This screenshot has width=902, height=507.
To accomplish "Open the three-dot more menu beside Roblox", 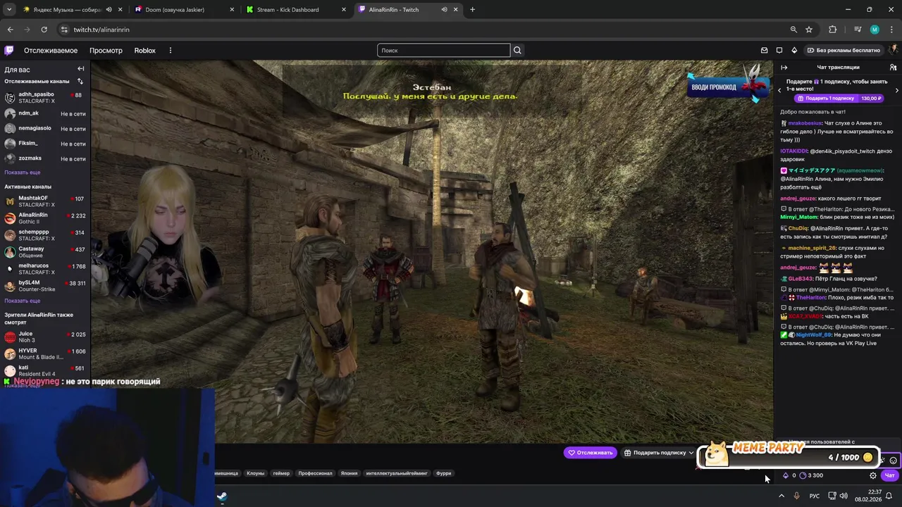I will pos(170,51).
